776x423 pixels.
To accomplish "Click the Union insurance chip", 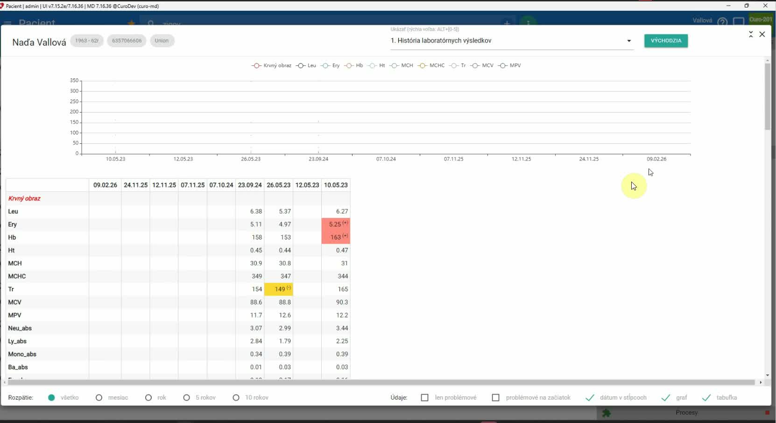I will click(162, 41).
